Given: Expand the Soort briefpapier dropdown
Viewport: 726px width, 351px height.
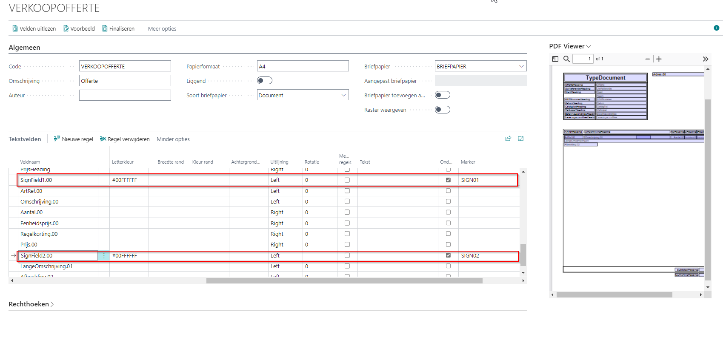Looking at the screenshot, I should [343, 95].
